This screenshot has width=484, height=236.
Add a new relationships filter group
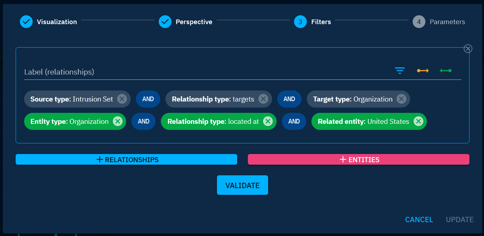126,159
